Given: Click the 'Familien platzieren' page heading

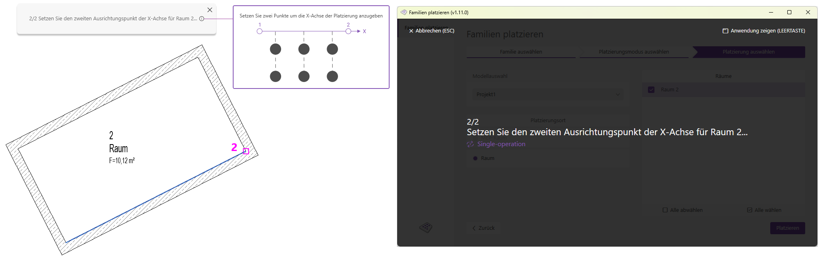Looking at the screenshot, I should pyautogui.click(x=505, y=35).
